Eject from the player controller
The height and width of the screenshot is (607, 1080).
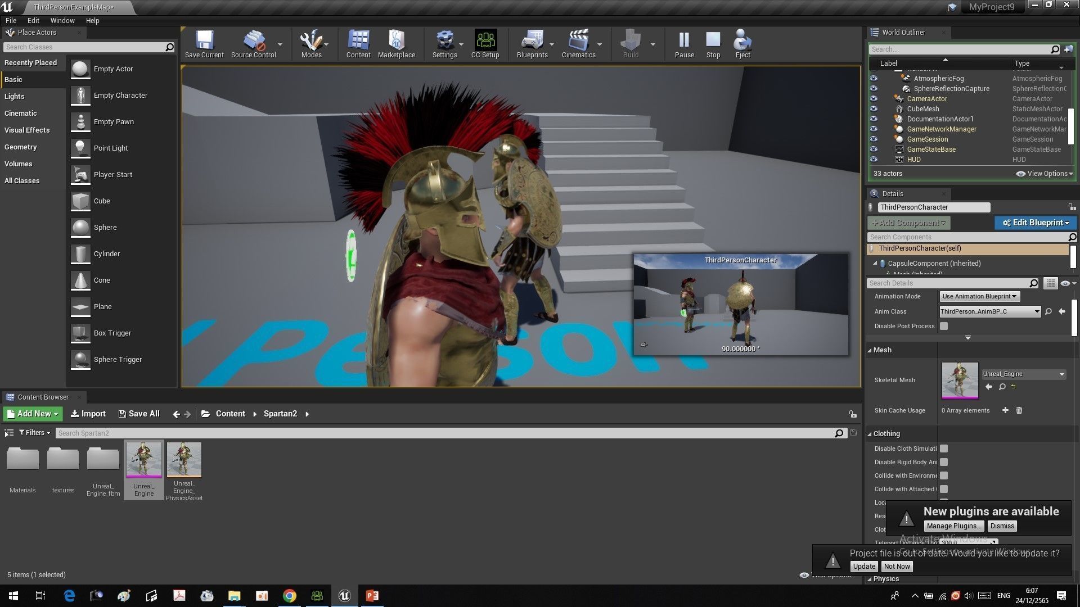click(742, 44)
